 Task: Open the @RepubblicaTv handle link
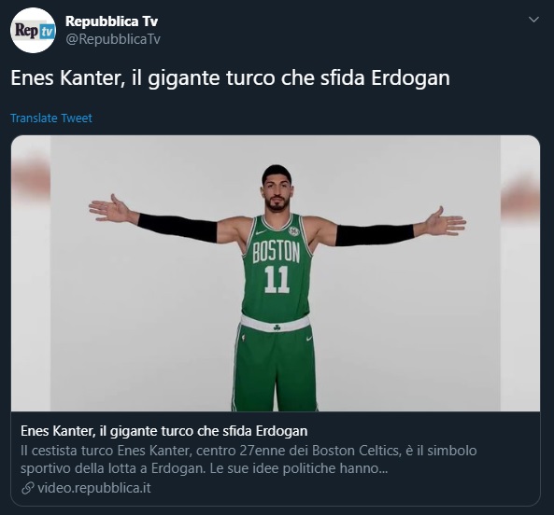click(113, 39)
